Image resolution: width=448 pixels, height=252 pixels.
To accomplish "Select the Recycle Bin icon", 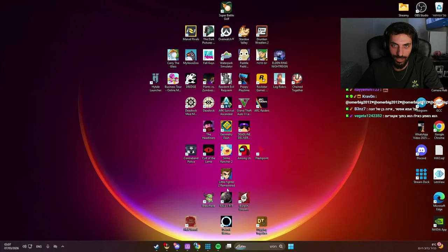I will (x=439, y=9).
